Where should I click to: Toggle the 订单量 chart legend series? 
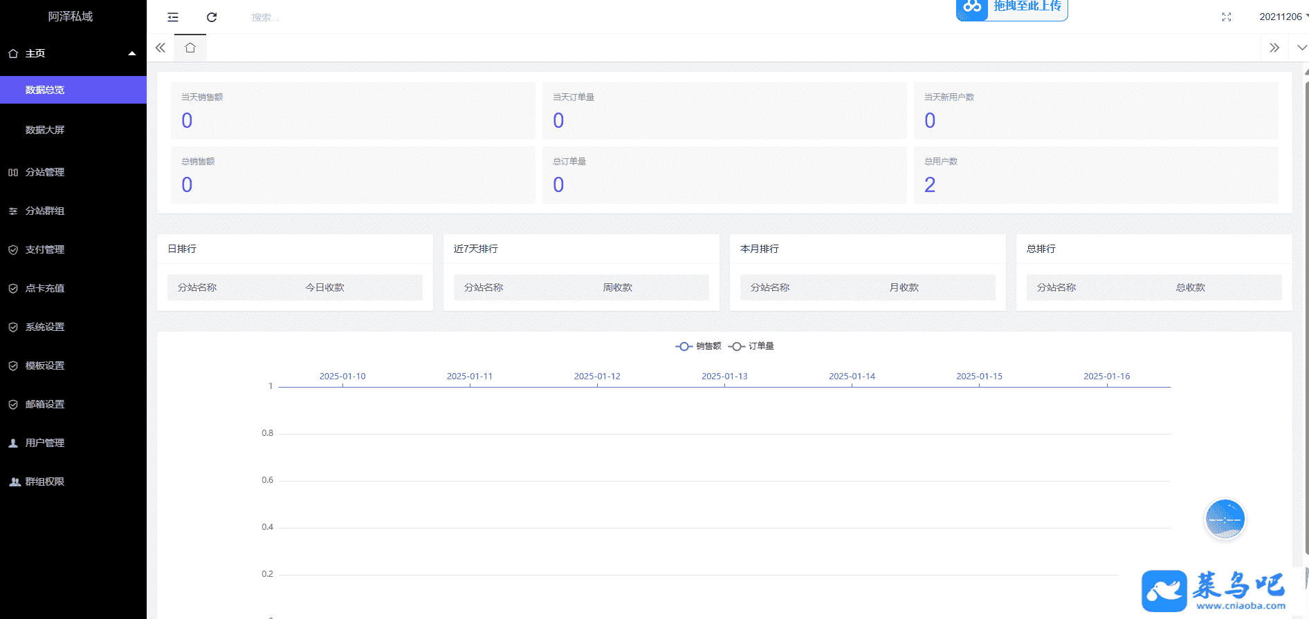[x=752, y=346]
